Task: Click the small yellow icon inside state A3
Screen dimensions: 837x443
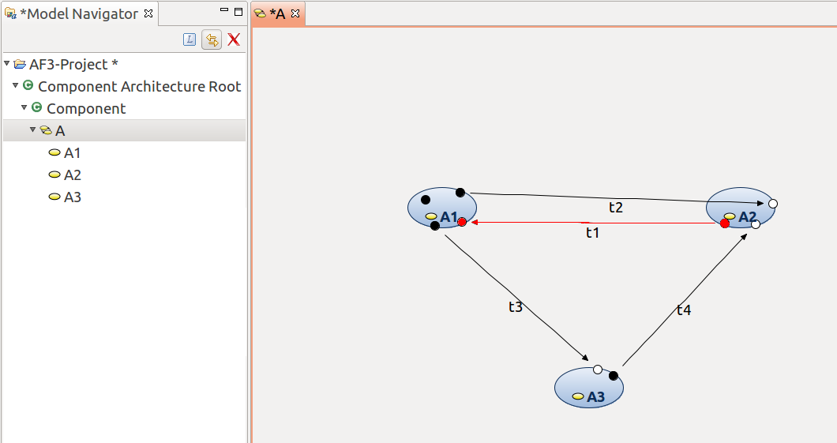Action: coord(577,396)
